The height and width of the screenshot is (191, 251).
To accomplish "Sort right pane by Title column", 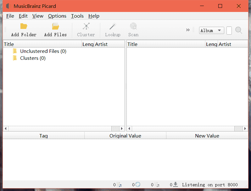I will tap(166, 44).
